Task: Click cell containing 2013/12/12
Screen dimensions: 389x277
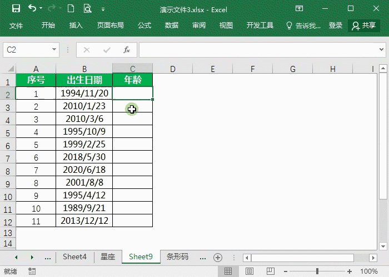Action: coord(84,220)
